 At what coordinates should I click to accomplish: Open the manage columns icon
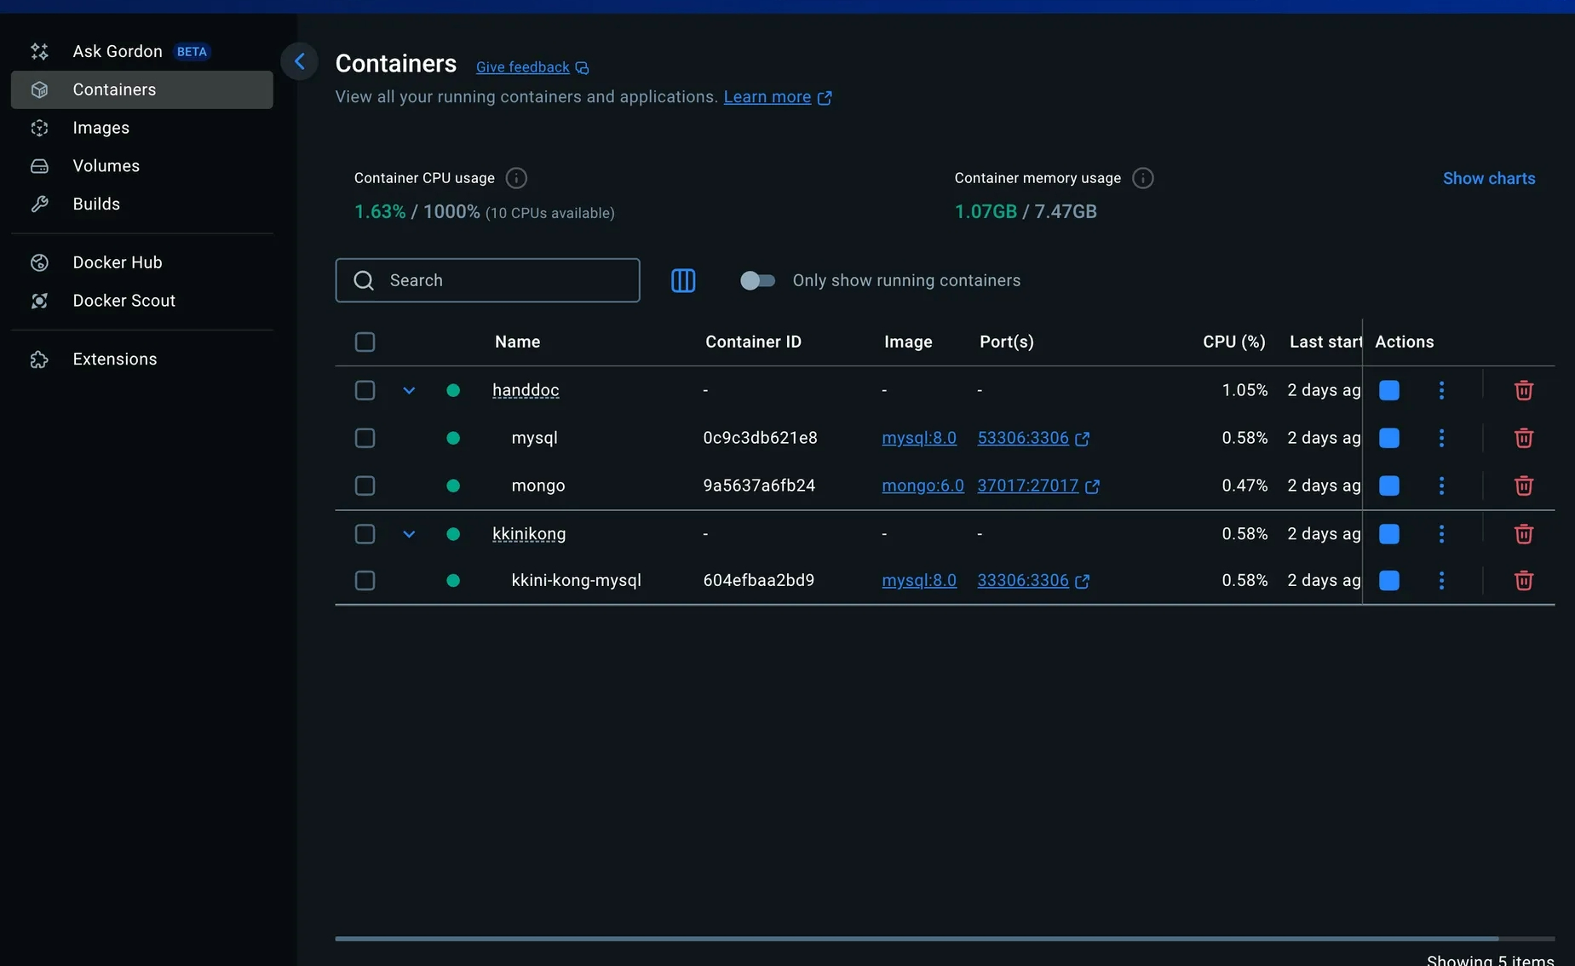coord(683,280)
